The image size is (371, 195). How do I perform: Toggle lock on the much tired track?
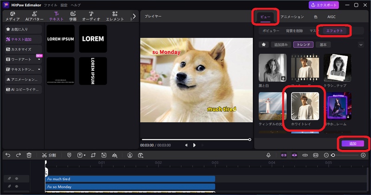tap(9, 179)
